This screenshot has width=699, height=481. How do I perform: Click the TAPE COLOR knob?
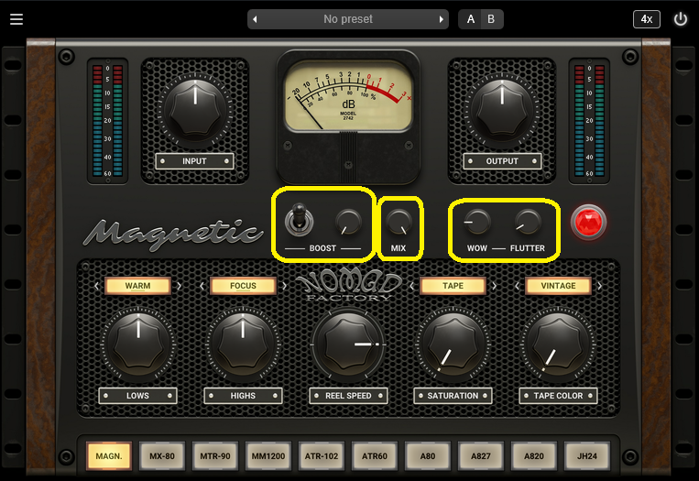click(x=558, y=344)
